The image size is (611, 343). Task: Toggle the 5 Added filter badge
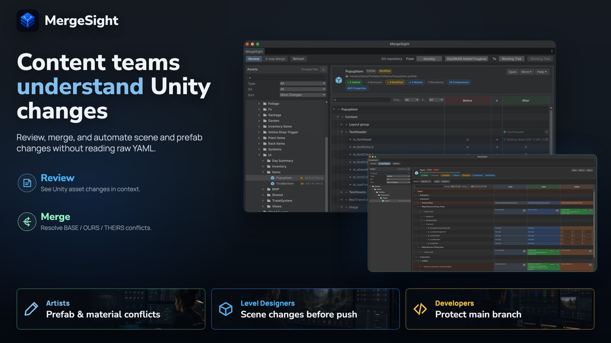pyautogui.click(x=354, y=82)
